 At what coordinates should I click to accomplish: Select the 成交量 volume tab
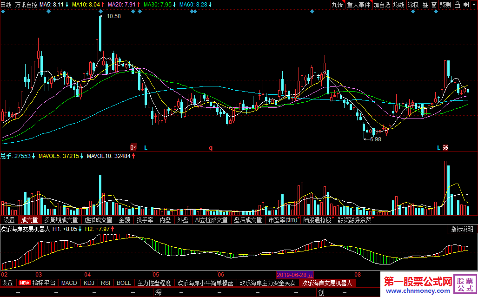[x=29, y=220]
